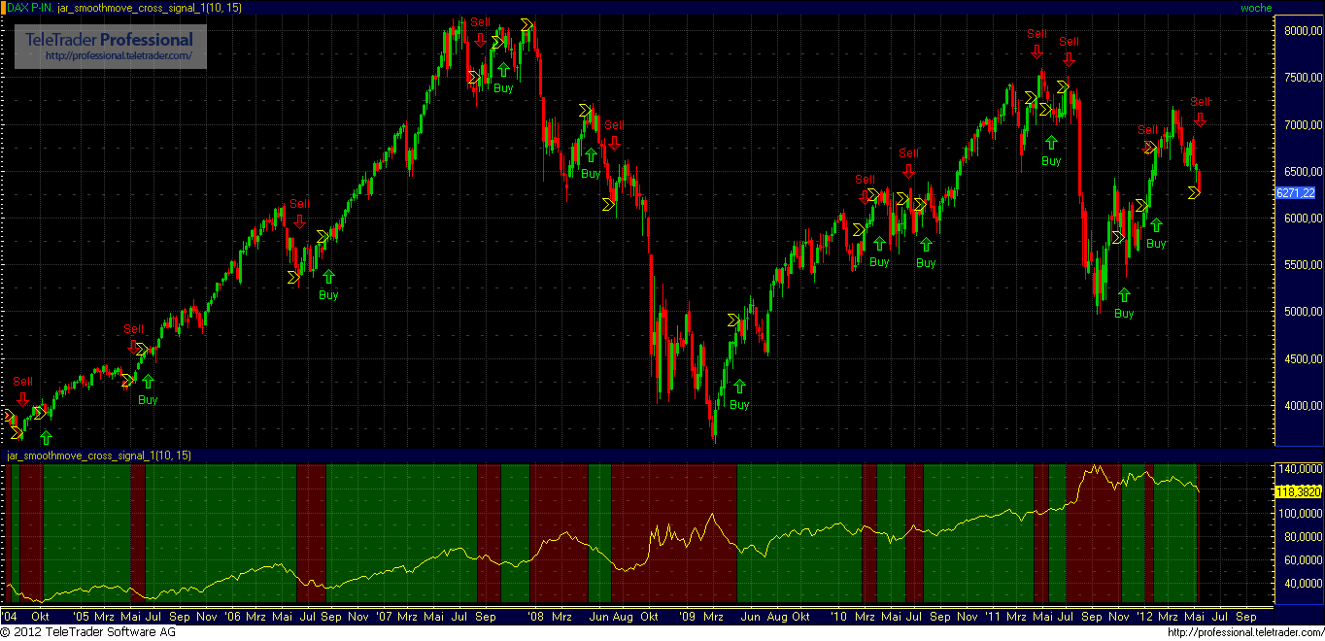1325x641 pixels.
Task: Click the '08 year label on time axis
Action: click(x=536, y=616)
